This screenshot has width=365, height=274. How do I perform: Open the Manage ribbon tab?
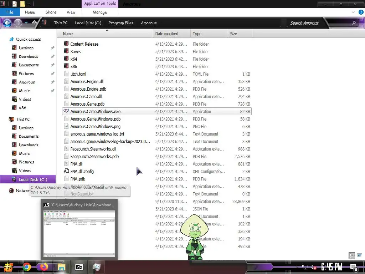coord(100,12)
